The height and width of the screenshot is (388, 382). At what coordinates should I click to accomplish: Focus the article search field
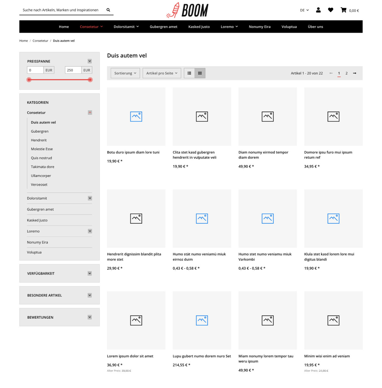pyautogui.click(x=60, y=10)
